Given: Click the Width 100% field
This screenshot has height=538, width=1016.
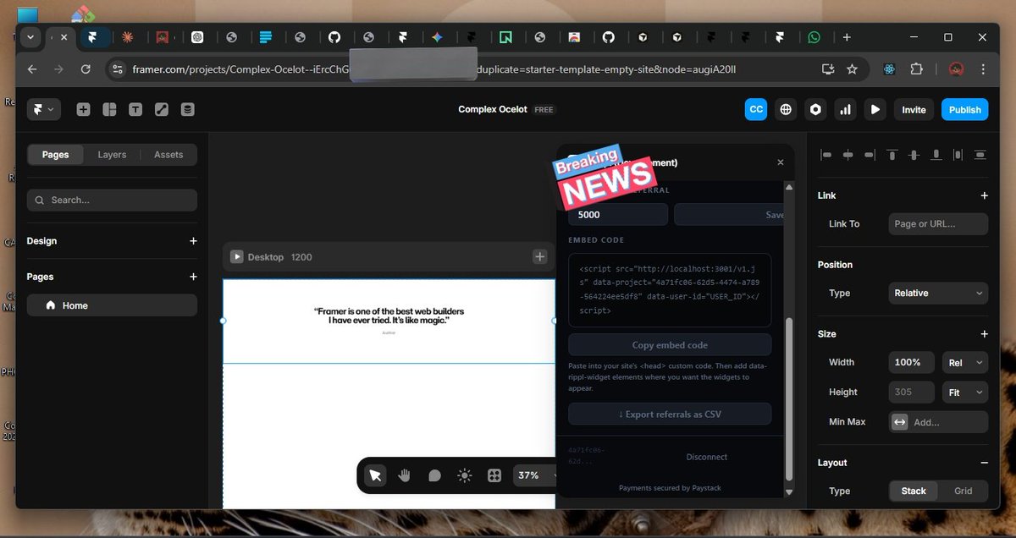Looking at the screenshot, I should [912, 363].
